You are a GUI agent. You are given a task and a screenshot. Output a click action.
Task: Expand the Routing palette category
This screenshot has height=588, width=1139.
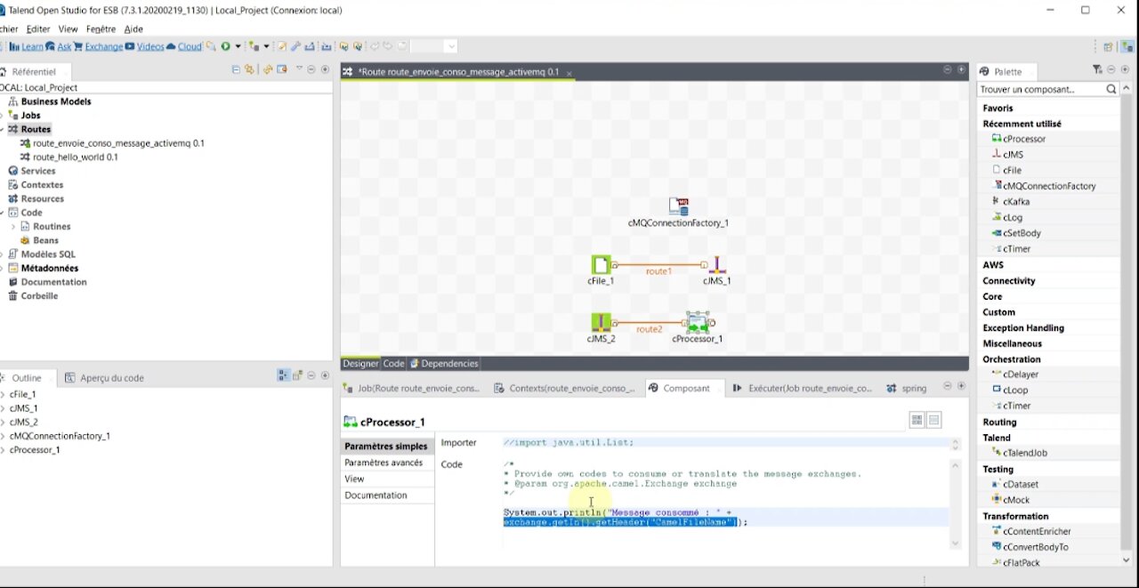pyautogui.click(x=999, y=422)
